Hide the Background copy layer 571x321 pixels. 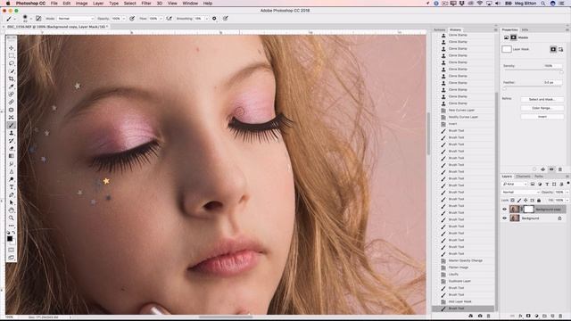[505, 210]
